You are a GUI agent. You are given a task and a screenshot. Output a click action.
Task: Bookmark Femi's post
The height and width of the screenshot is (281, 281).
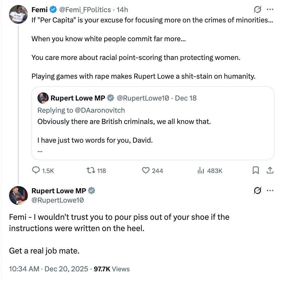coord(255,170)
